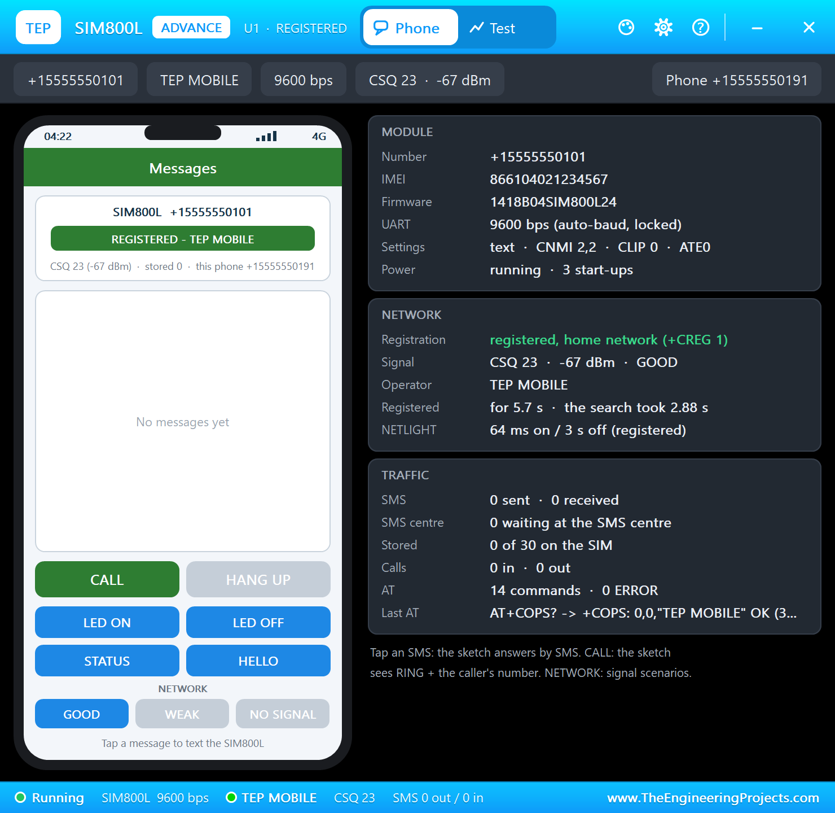The width and height of the screenshot is (835, 813).
Task: Send the LED ON message
Action: click(x=107, y=622)
